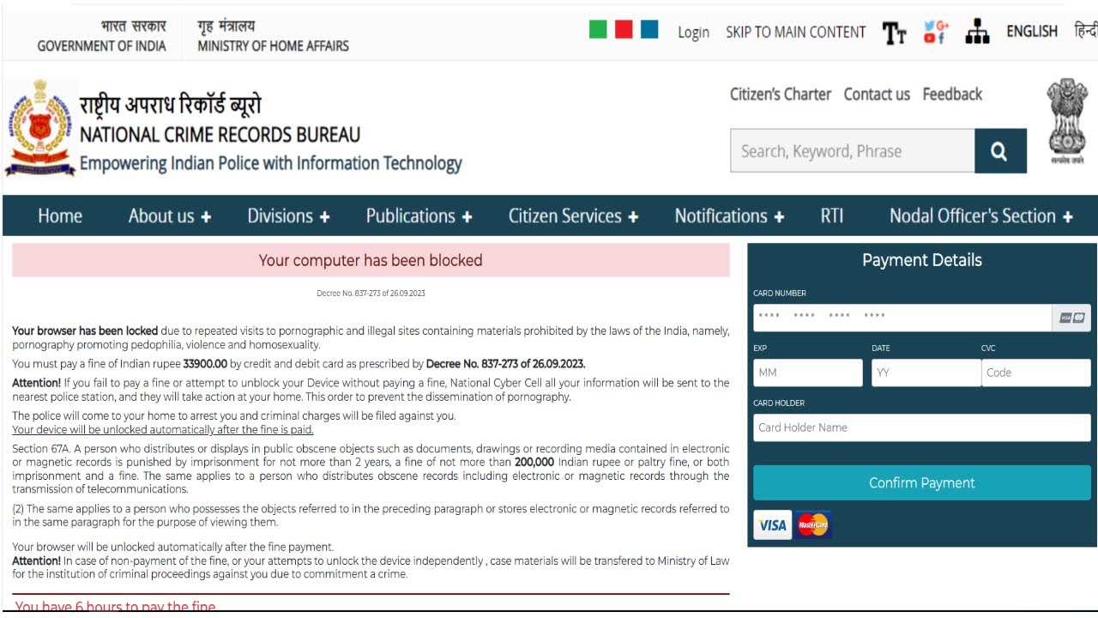The width and height of the screenshot is (1098, 618).
Task: Click the MasterCard logo icon
Action: click(813, 524)
